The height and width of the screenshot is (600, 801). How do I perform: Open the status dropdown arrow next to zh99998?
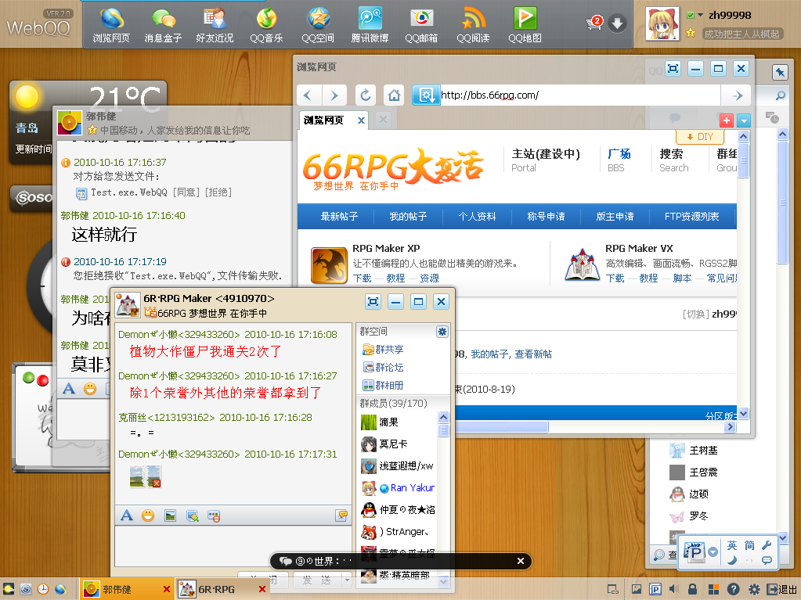point(700,15)
